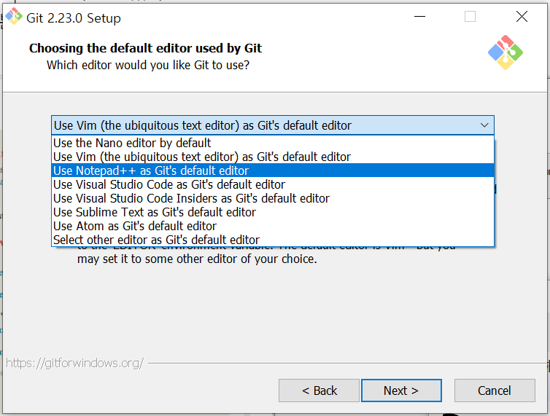Choose Visual Studio Code Insiders option

[273, 198]
